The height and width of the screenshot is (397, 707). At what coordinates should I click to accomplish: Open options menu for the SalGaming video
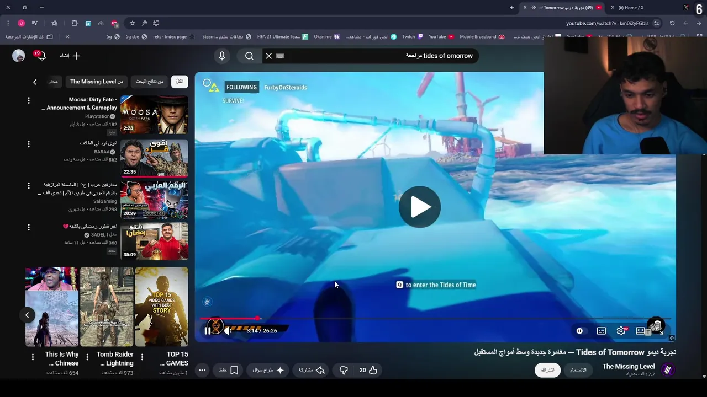point(29,185)
